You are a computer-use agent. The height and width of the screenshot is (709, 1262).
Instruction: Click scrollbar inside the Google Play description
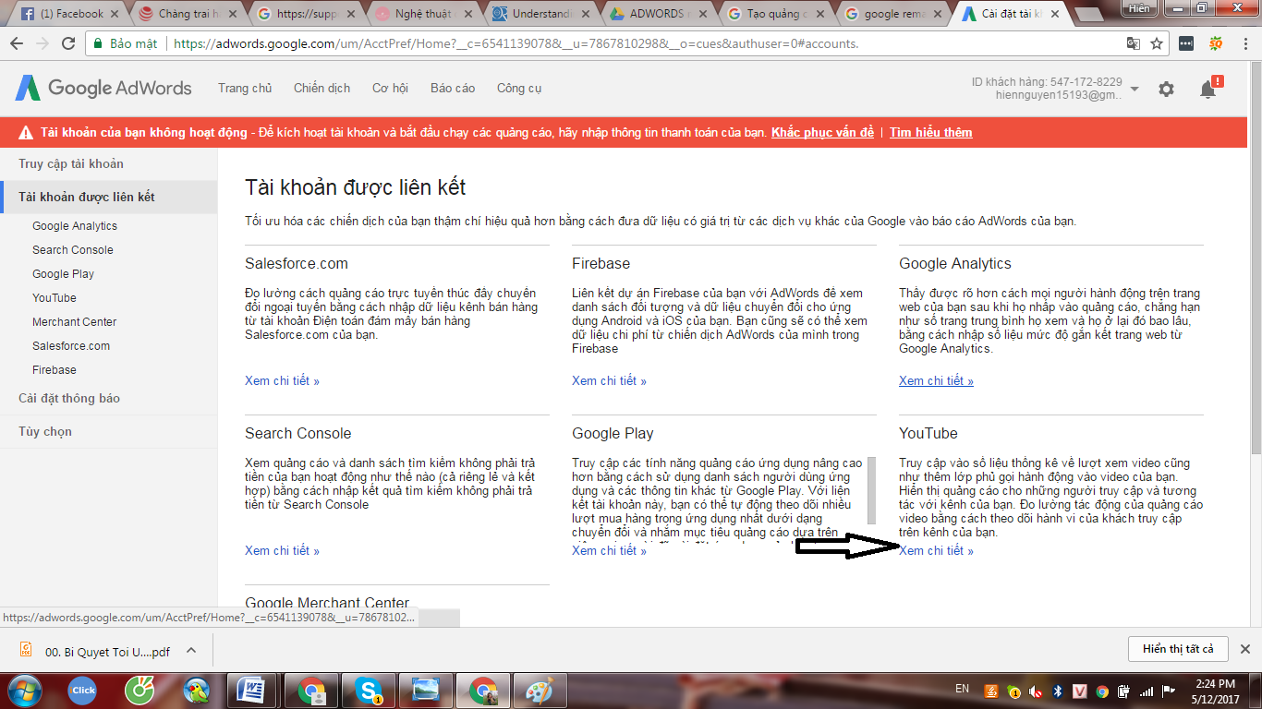point(869,489)
